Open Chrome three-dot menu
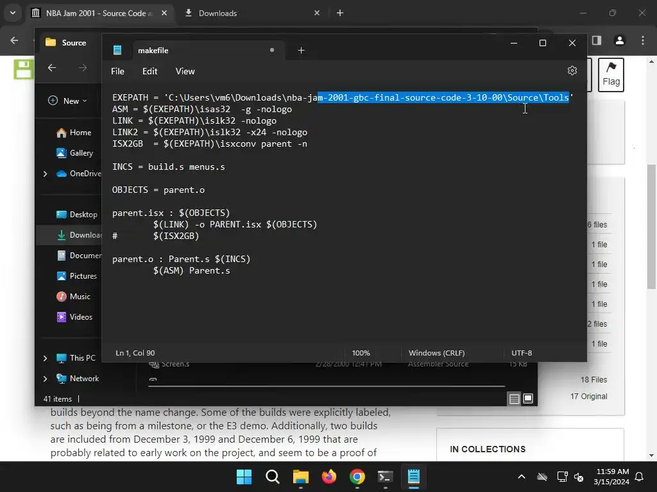This screenshot has width=657, height=492. [642, 40]
